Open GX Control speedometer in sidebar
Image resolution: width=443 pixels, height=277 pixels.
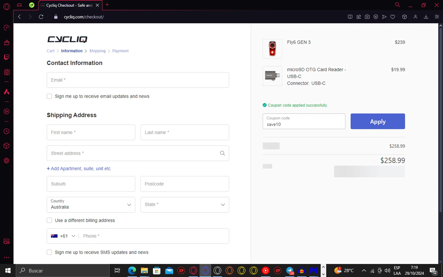(6, 28)
